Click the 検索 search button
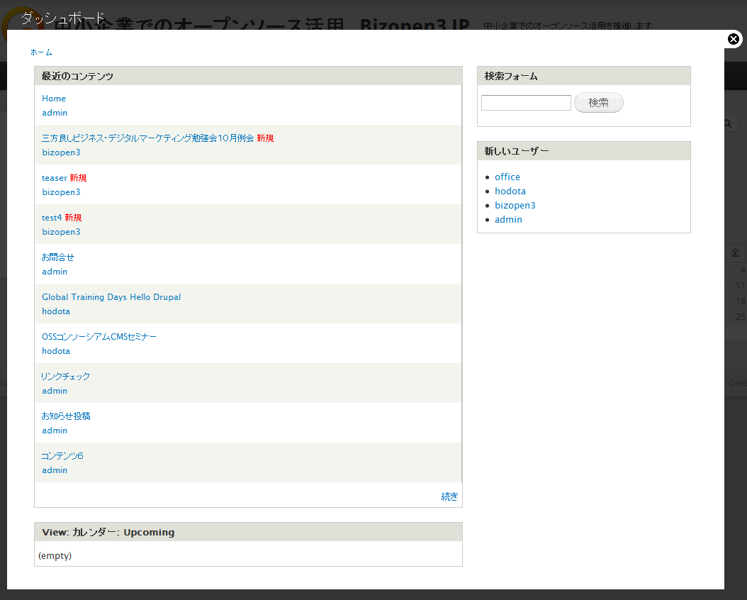 pyautogui.click(x=598, y=102)
